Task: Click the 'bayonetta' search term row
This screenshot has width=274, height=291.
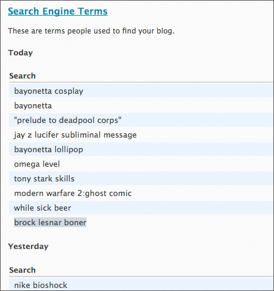Action: tap(141, 105)
